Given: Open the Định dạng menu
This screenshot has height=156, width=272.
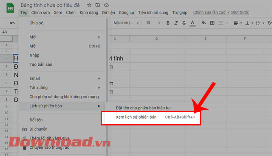Looking at the screenshot, I should (x=89, y=13).
